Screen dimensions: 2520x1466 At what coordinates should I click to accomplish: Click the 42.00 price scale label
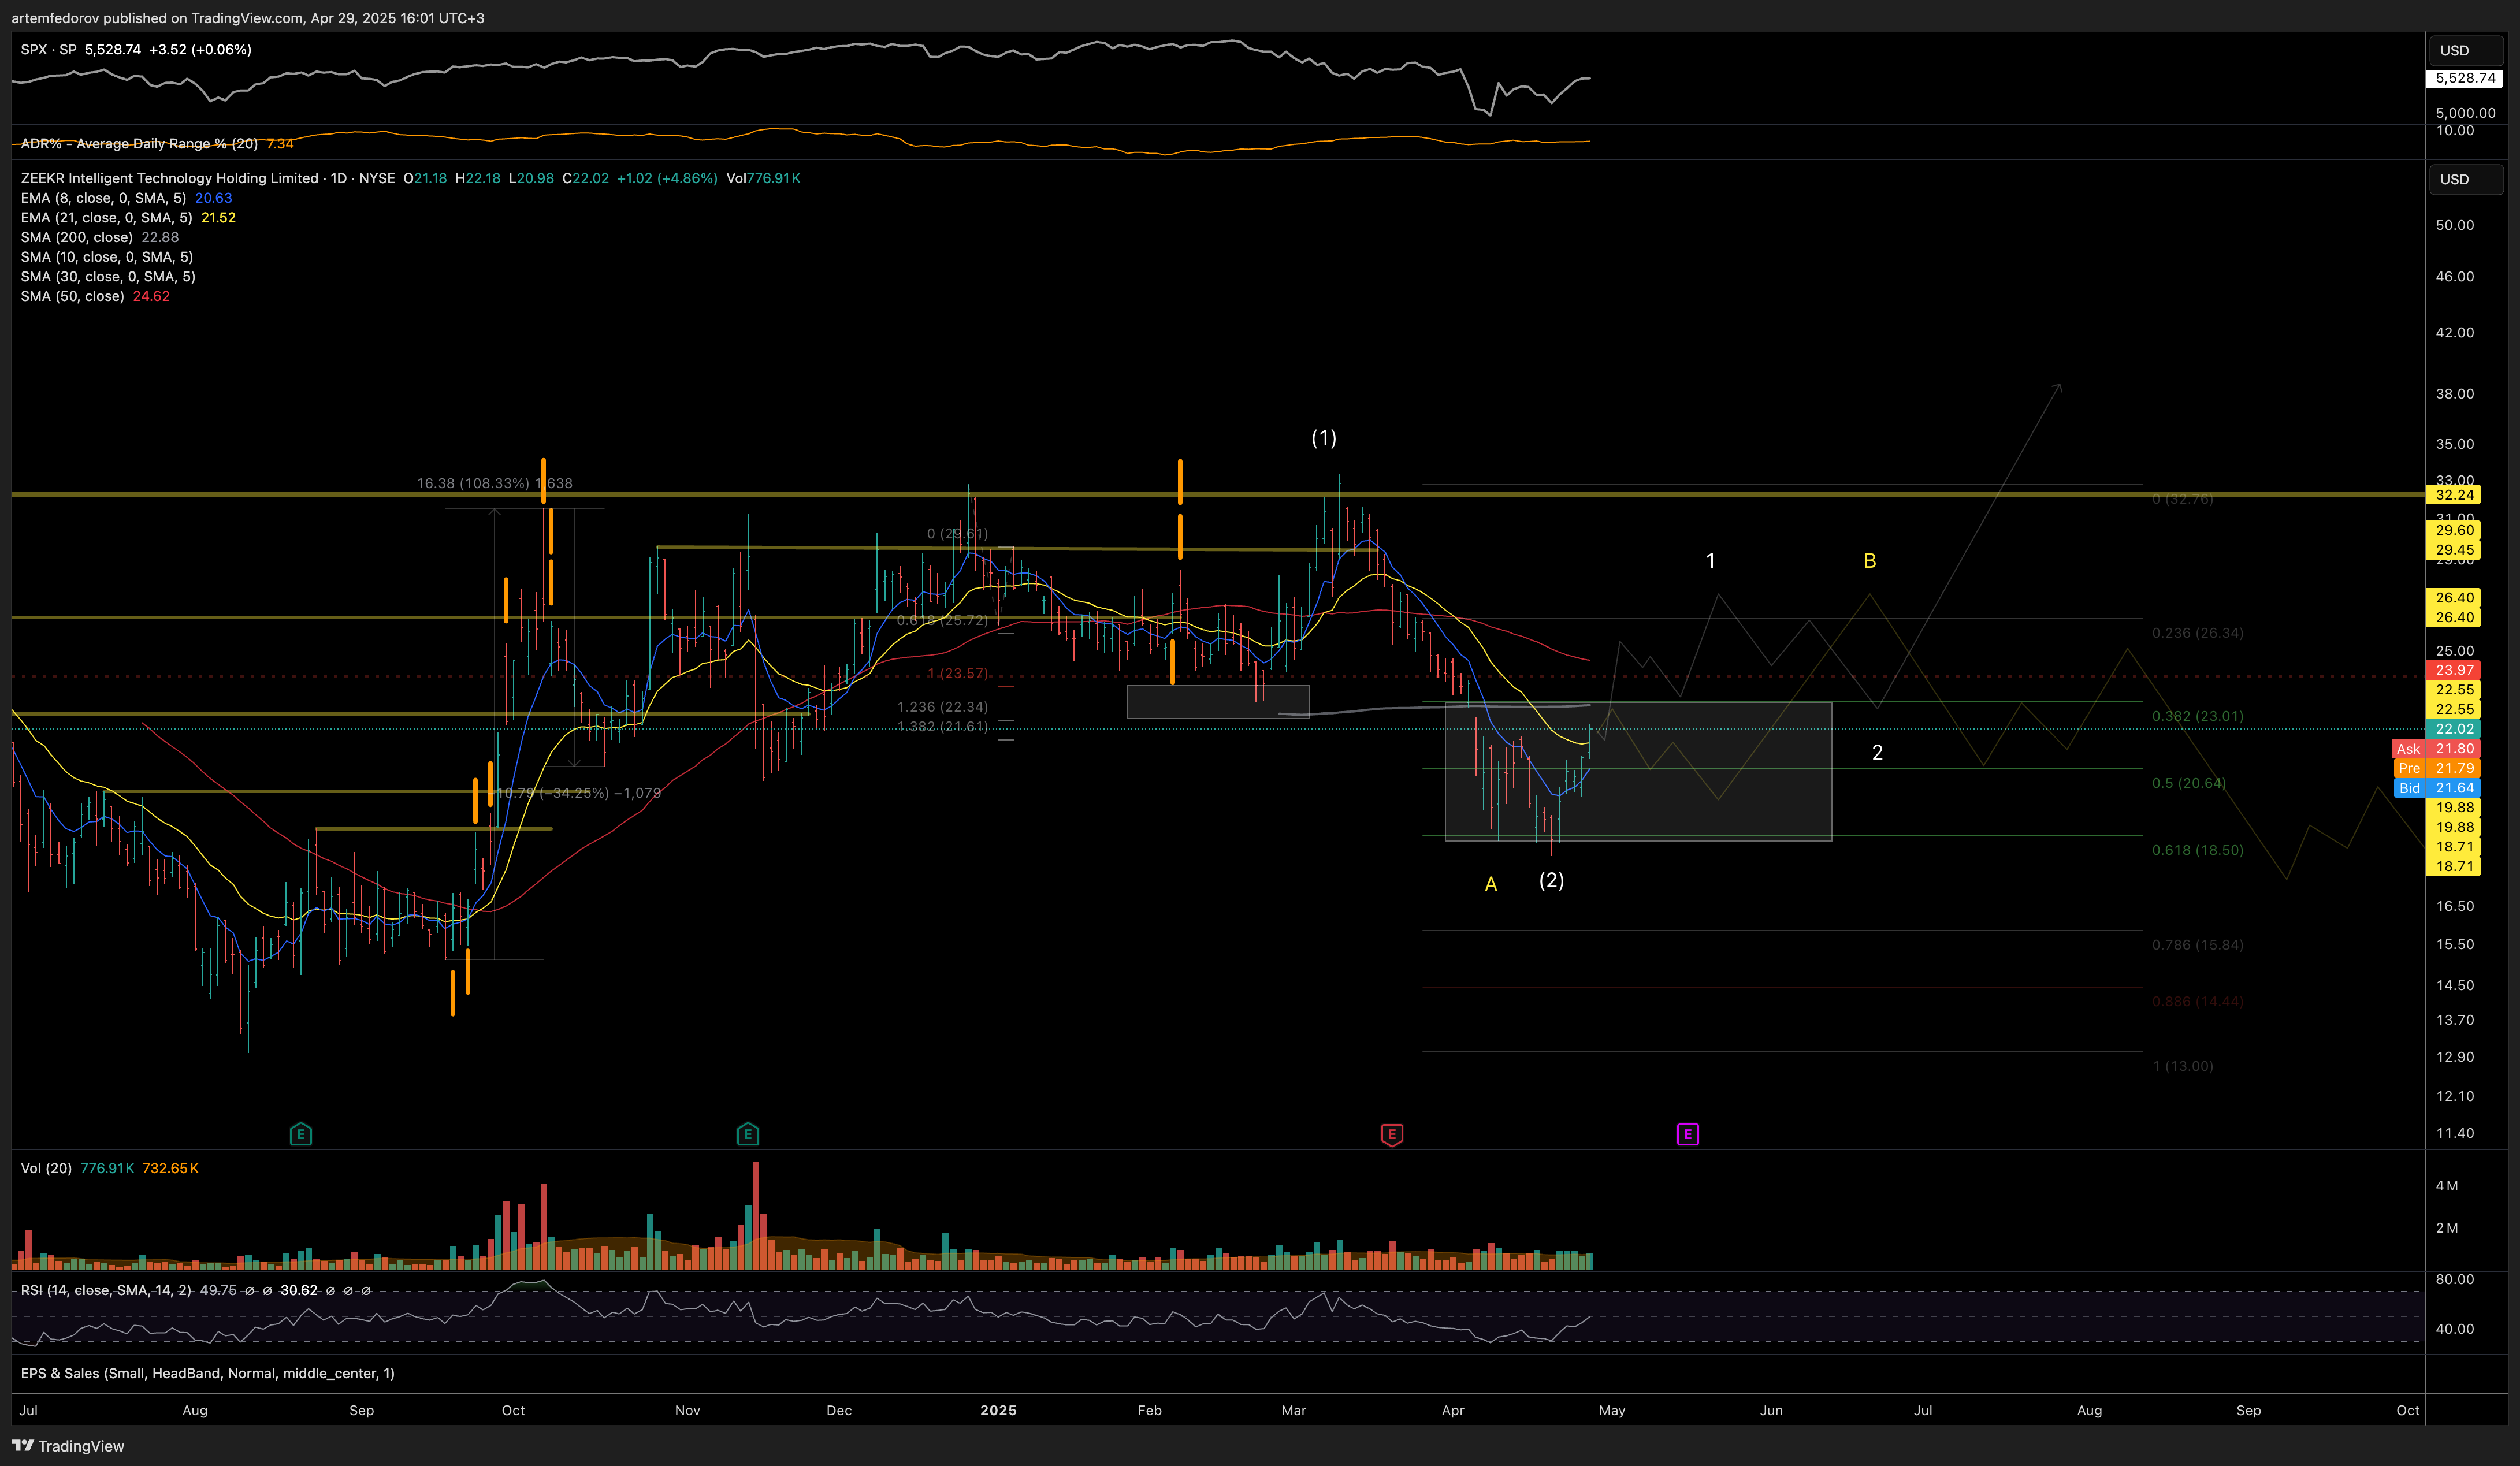click(2454, 332)
